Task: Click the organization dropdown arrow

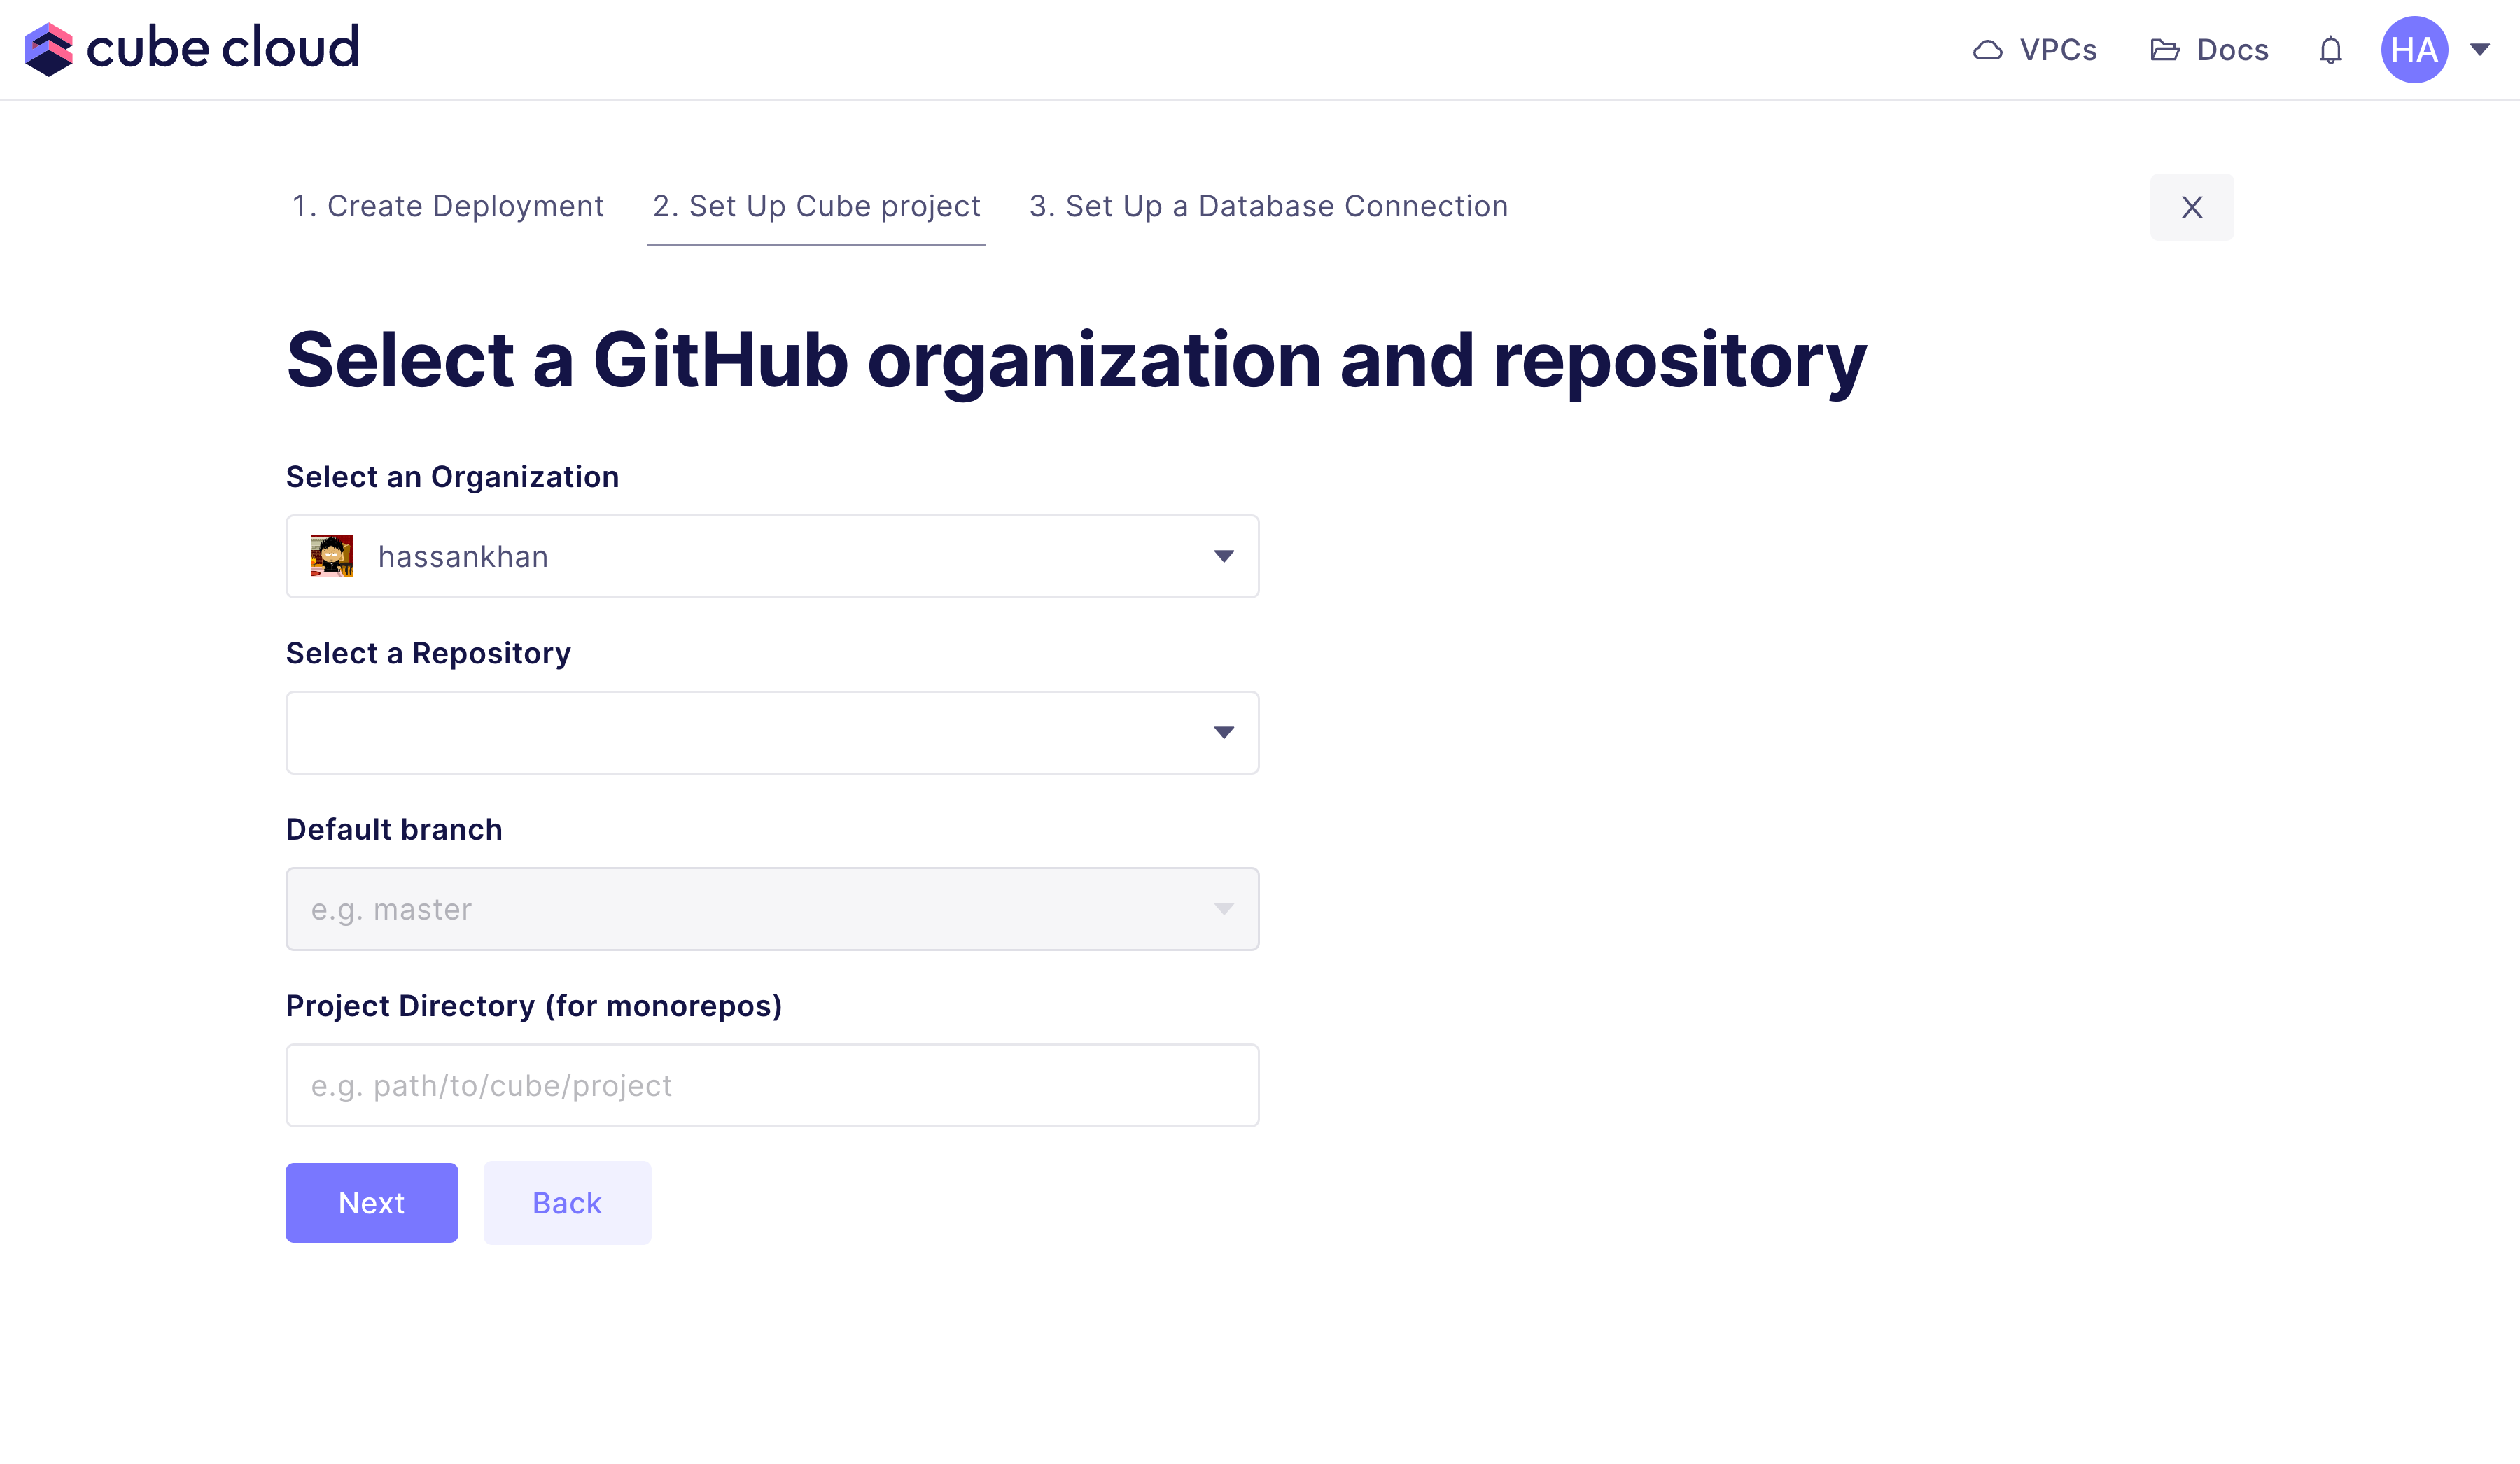Action: tap(1223, 556)
